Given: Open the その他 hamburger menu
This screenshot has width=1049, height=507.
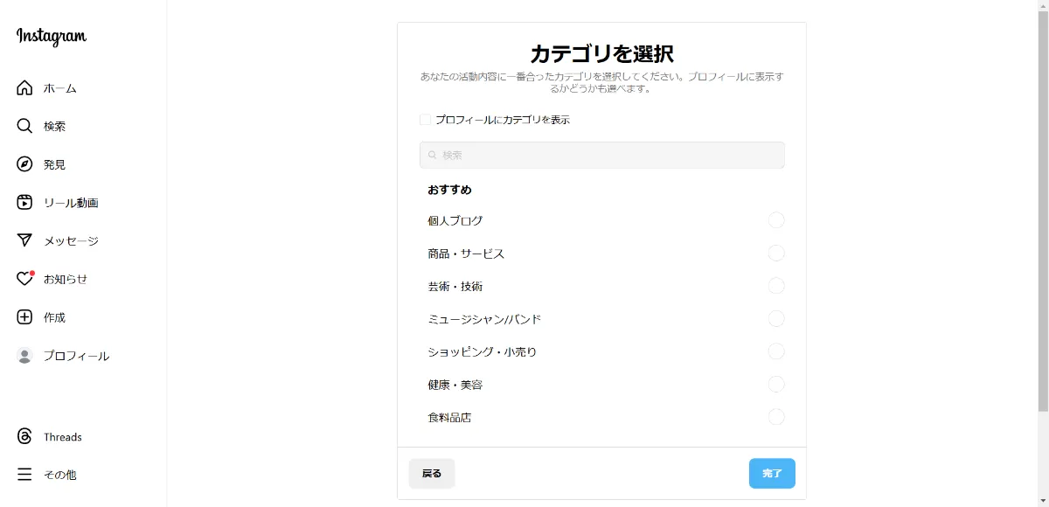Looking at the screenshot, I should (x=24, y=475).
